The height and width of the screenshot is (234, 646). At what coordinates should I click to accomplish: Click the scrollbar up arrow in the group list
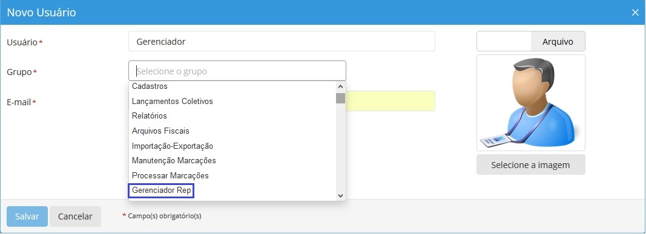340,87
